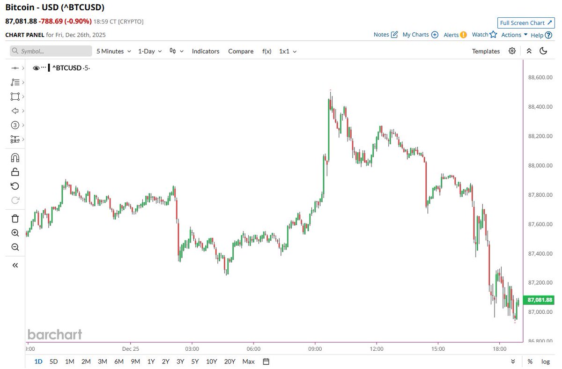Open the ^BTCUSD series more-options dots
This screenshot has height=369, width=562.
tap(44, 68)
